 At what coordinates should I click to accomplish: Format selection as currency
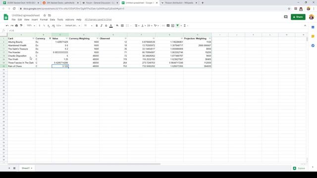pyautogui.click(x=40, y=26)
